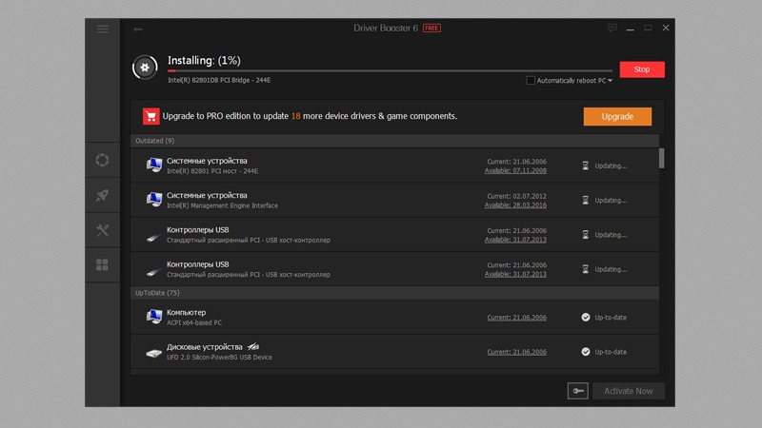Open the Scan circle icon in sidebar
Screen dimensions: 762x428
click(102, 160)
